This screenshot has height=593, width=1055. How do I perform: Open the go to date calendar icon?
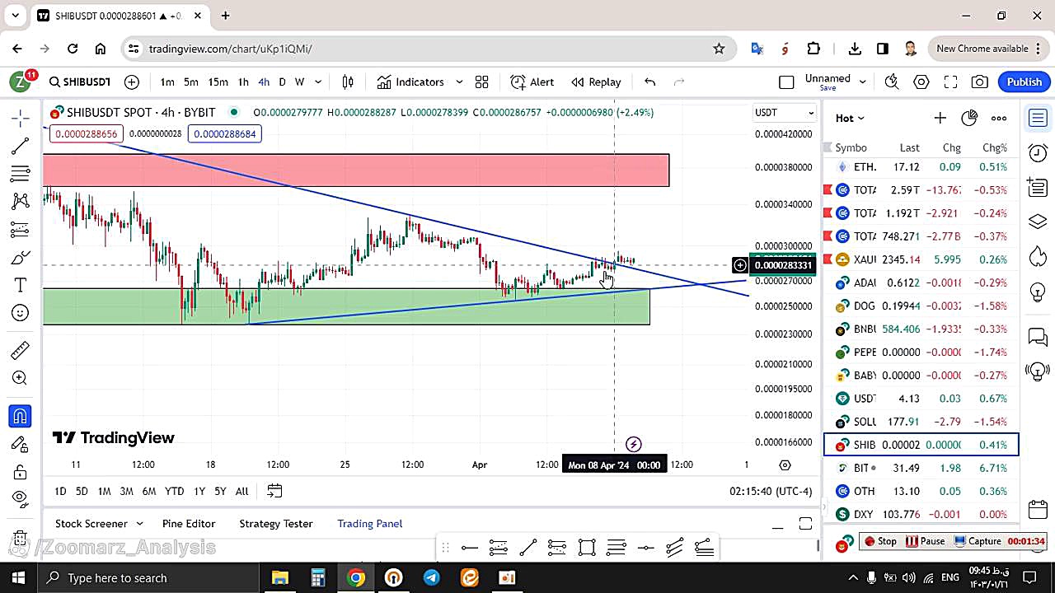click(x=274, y=491)
